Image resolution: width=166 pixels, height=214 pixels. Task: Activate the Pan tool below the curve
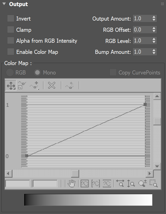pyautogui.click(x=72, y=184)
